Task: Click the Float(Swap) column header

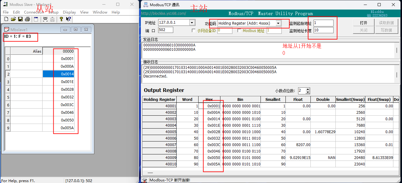Action: point(379,99)
